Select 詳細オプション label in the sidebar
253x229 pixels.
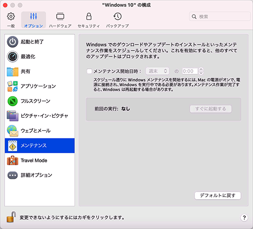coord(36,175)
